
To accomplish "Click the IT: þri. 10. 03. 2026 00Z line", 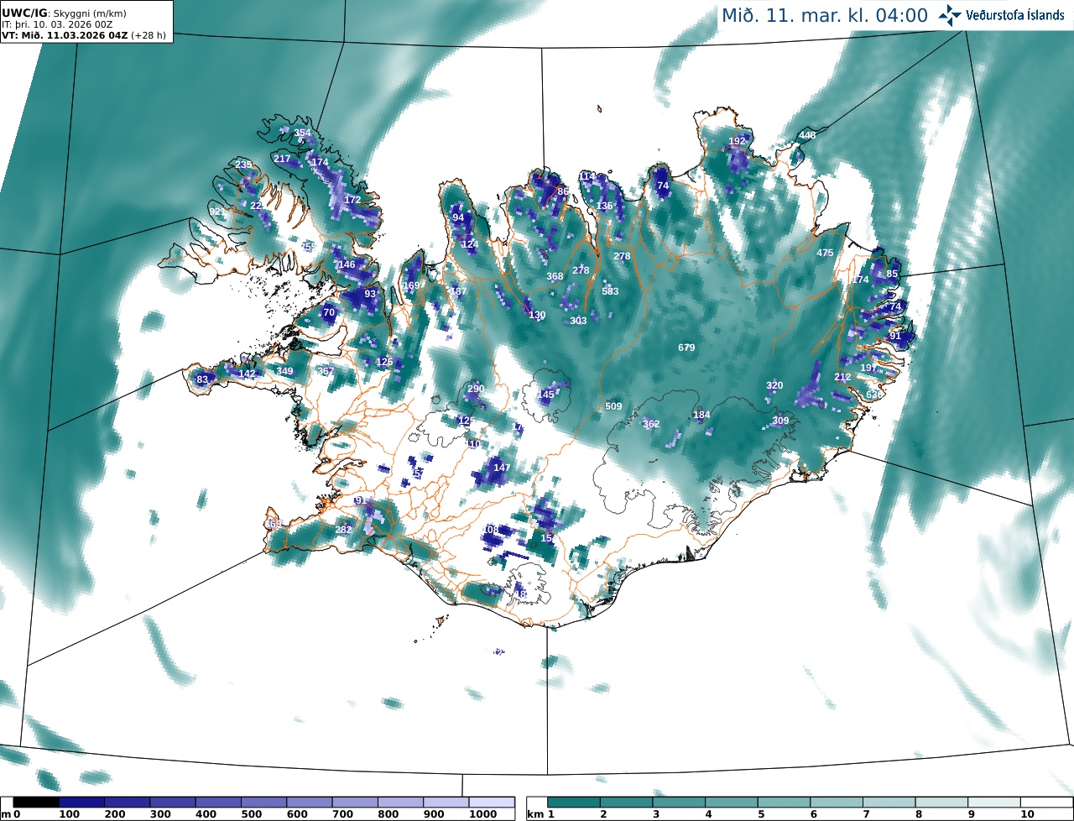I will click(x=58, y=24).
